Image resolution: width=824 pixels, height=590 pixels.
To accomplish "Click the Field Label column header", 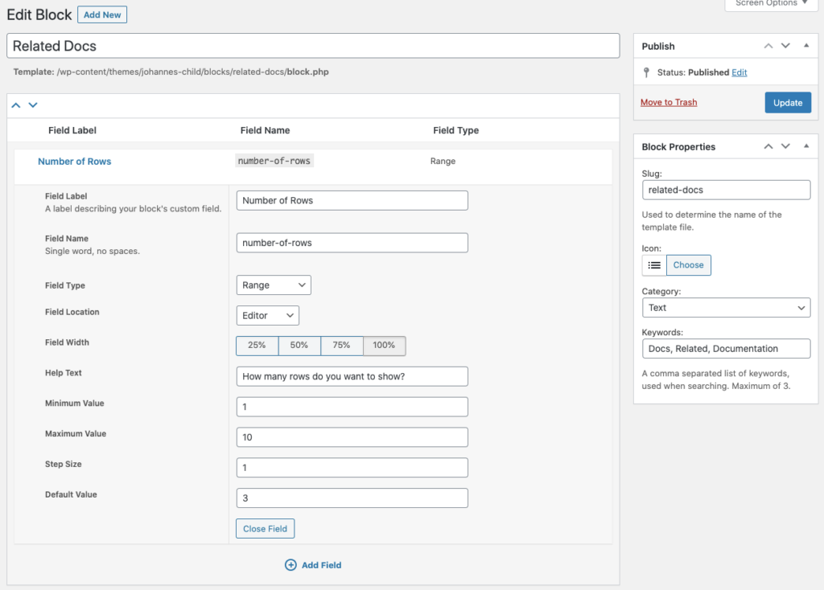I will (72, 130).
